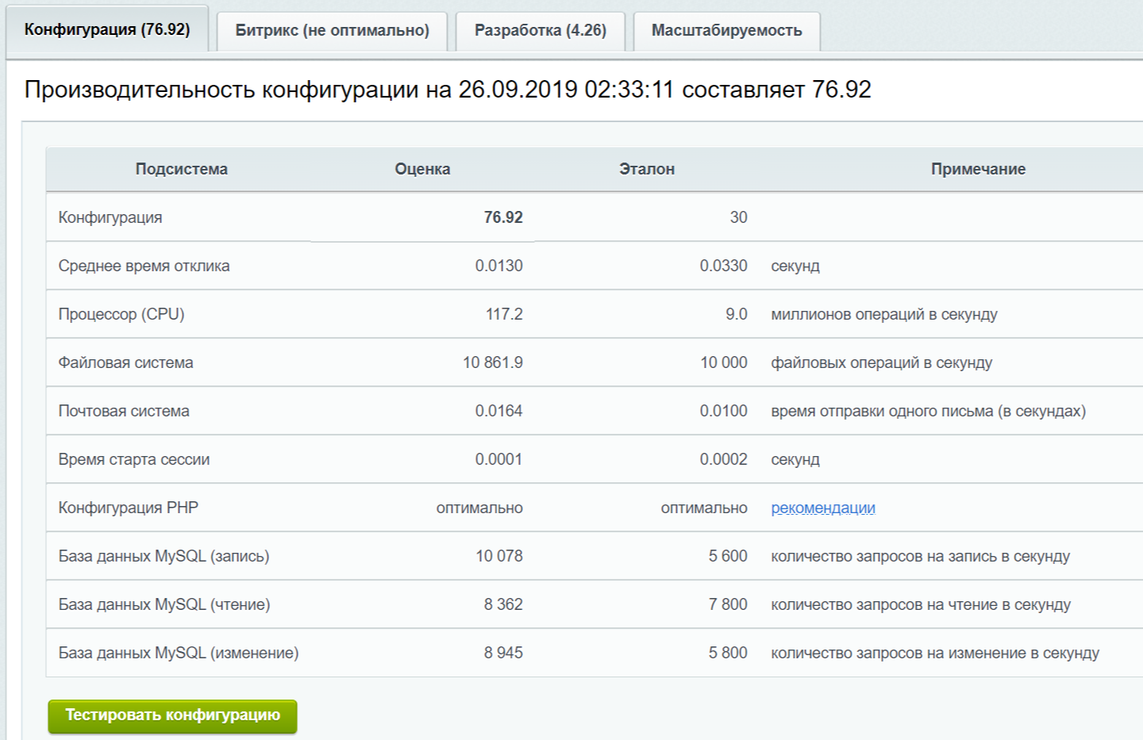Viewport: 1143px width, 740px height.
Task: Go to the Масштабируемость tab
Action: 726,31
